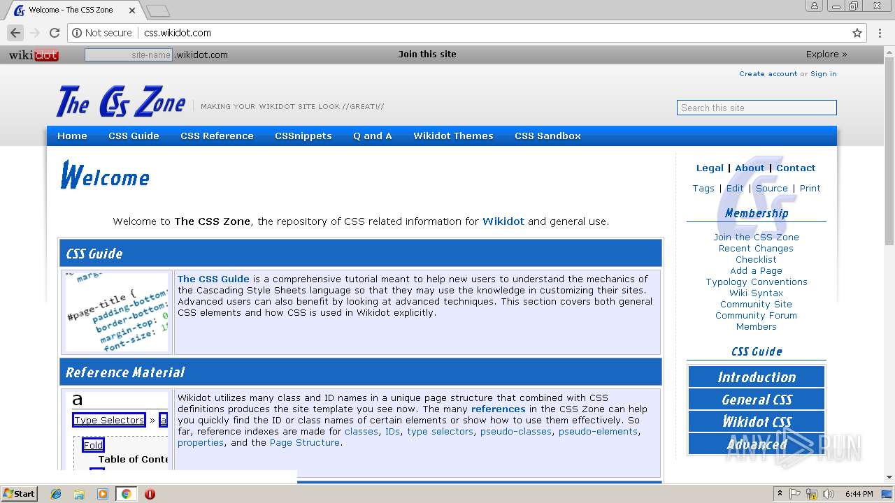Click the pseudo-classes reference link

(x=517, y=431)
